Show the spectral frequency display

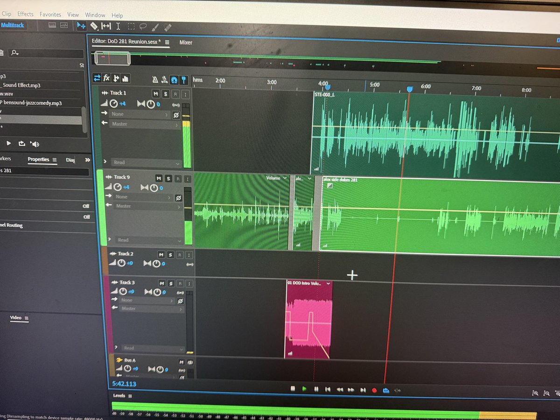pos(52,25)
